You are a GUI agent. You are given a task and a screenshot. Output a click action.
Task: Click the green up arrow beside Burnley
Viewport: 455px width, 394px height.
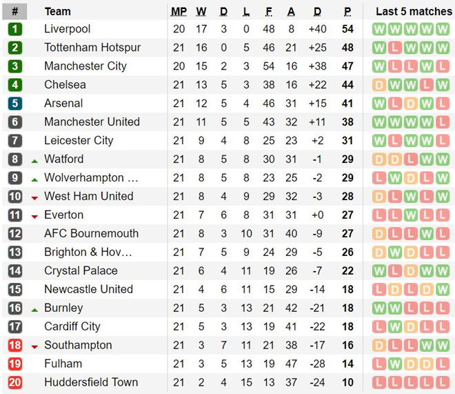[34, 309]
